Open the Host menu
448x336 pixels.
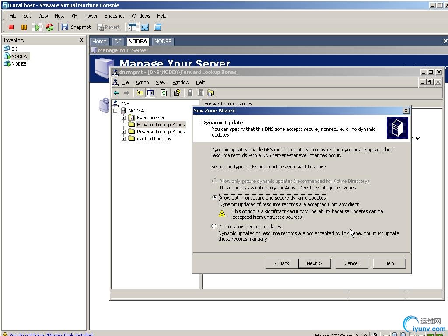59,16
